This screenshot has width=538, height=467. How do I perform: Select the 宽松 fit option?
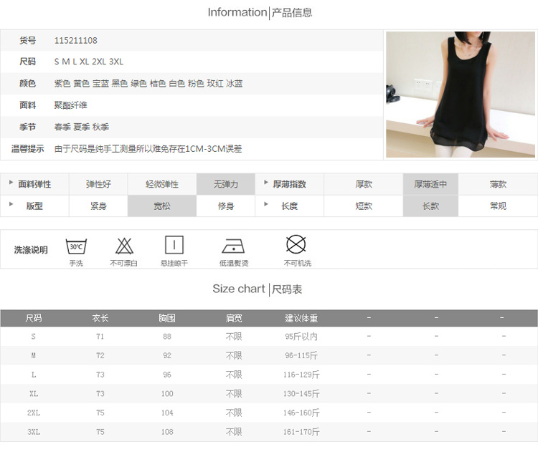coord(162,206)
